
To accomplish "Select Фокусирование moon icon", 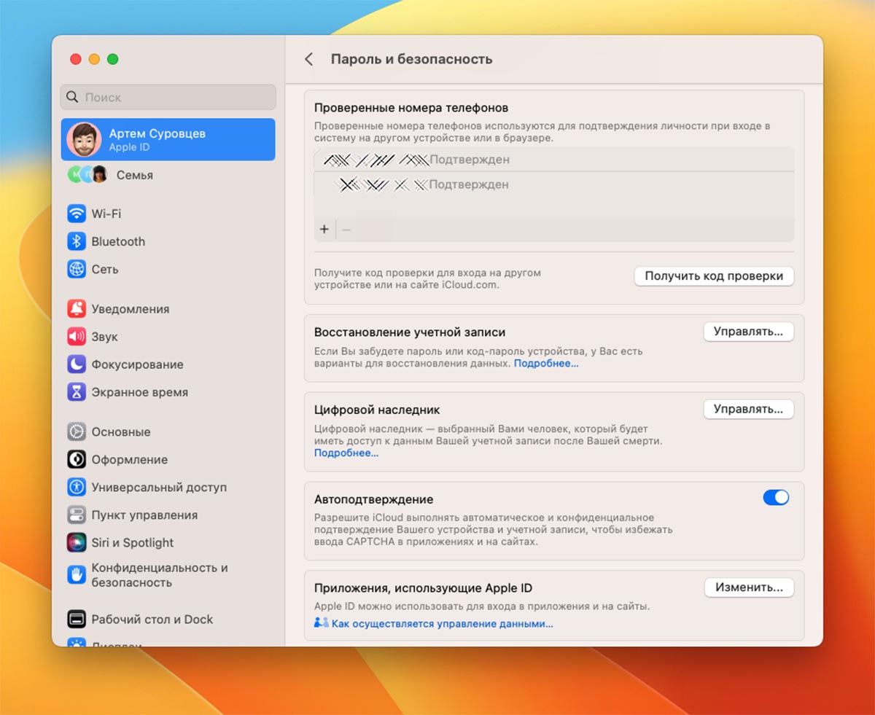I will click(x=77, y=364).
